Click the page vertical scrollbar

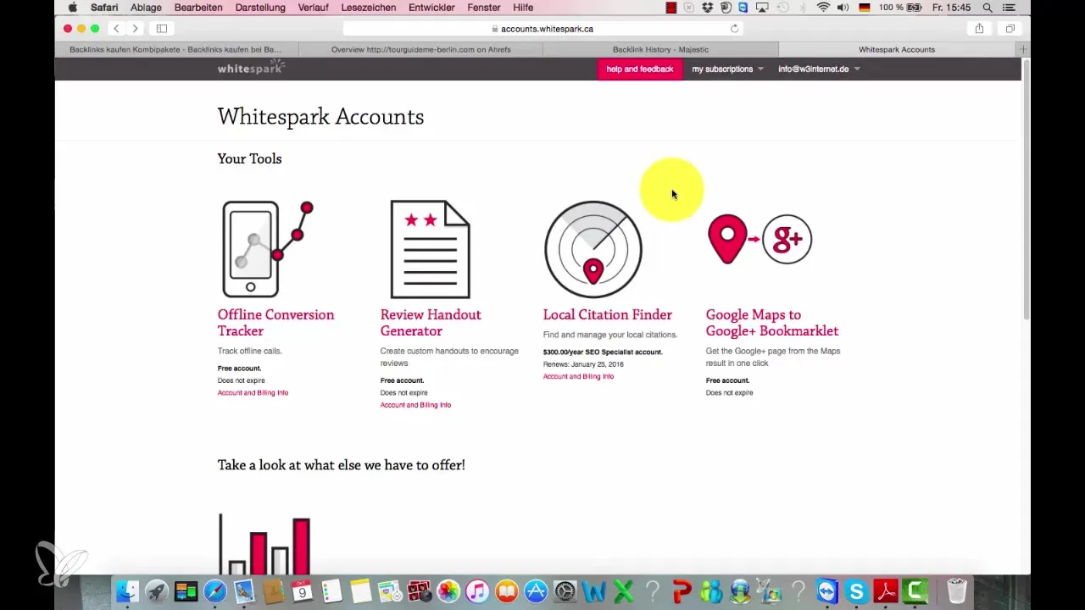tap(1026, 191)
